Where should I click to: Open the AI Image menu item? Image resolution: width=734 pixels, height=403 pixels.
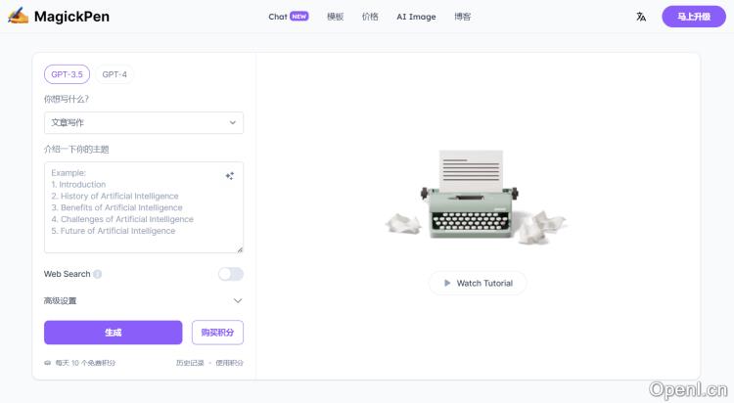click(x=416, y=17)
